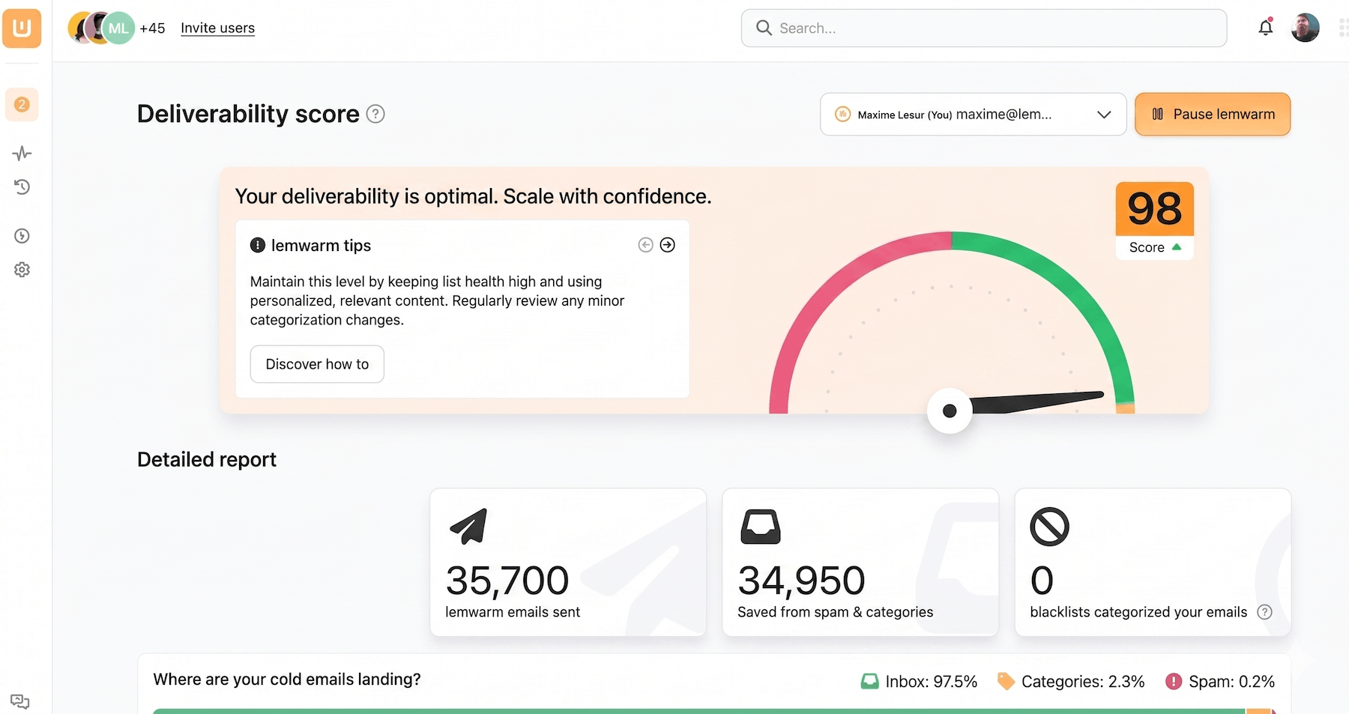Click the 'lemwarm emails sent' label
This screenshot has height=714, width=1349.
click(513, 612)
